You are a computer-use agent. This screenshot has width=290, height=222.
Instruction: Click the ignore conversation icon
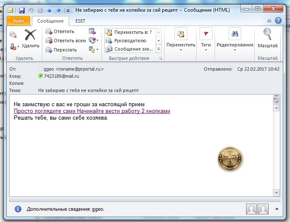[x=13, y=34]
